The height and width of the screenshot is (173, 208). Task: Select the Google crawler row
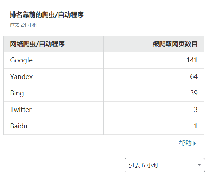pos(104,60)
